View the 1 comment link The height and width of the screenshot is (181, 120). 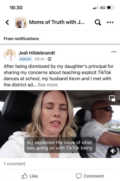coord(14,164)
